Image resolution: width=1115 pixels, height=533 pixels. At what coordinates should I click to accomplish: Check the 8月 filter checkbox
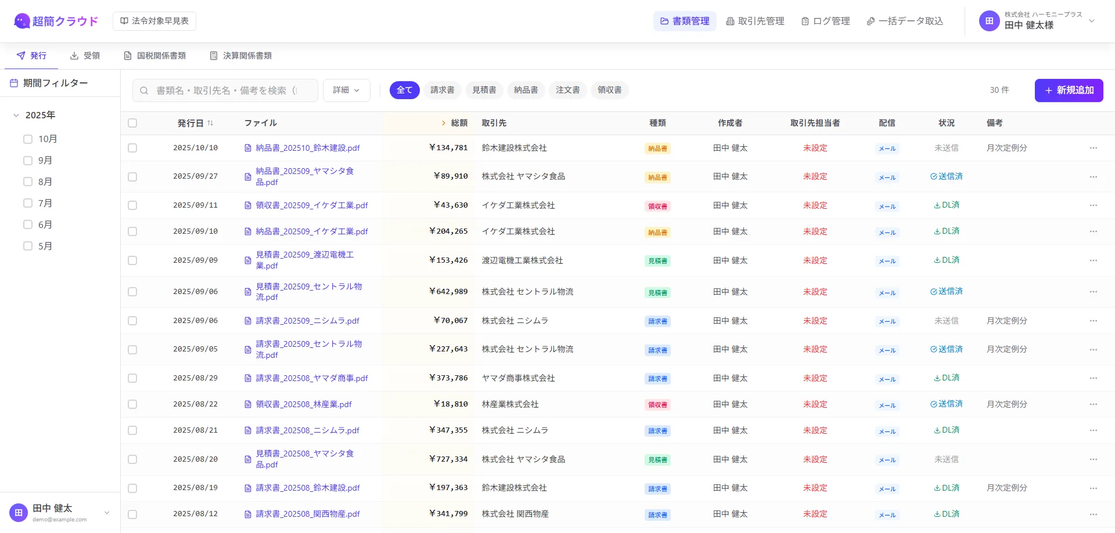pos(27,182)
